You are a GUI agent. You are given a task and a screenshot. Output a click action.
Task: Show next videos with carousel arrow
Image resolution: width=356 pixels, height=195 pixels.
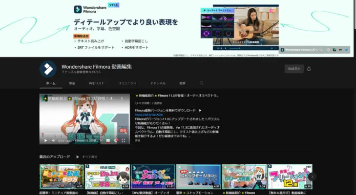click(x=312, y=176)
